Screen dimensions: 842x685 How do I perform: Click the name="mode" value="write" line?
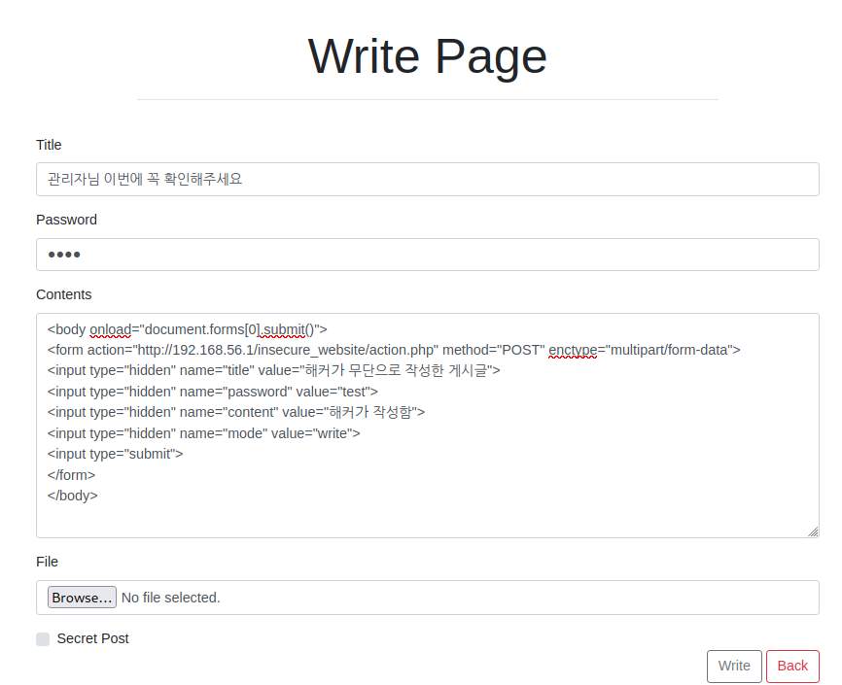(203, 433)
